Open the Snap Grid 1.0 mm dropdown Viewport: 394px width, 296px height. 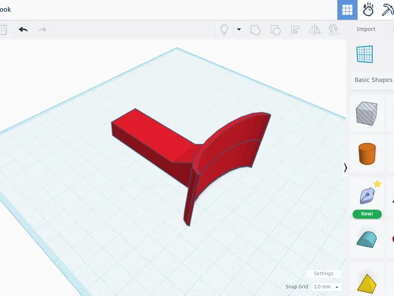pyautogui.click(x=326, y=287)
